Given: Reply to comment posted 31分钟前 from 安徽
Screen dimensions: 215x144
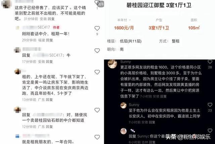Looking at the screenshot, I should [x=51, y=19].
